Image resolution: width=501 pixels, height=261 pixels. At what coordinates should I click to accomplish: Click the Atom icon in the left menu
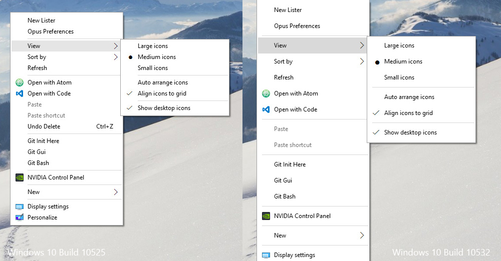[20, 82]
